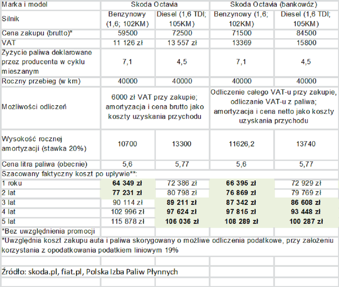
Task: Select amortization value 13300
Action: point(182,144)
